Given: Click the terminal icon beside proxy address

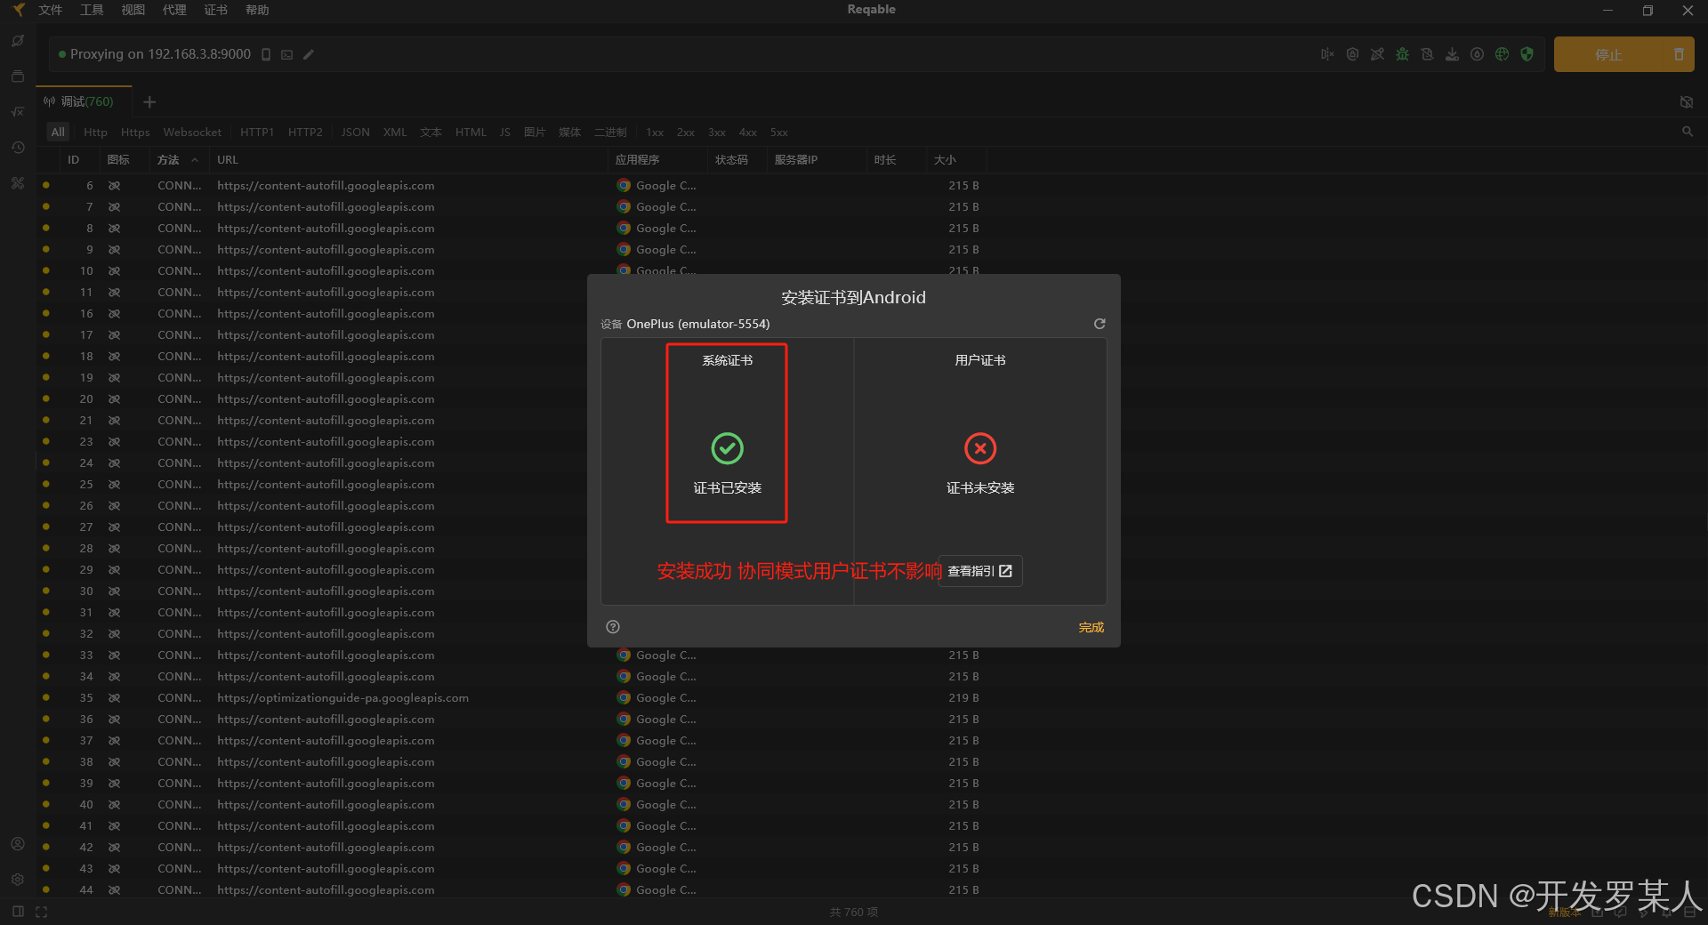Looking at the screenshot, I should point(286,54).
